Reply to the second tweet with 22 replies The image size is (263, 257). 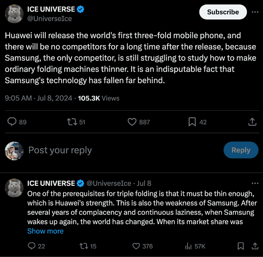pos(32,246)
